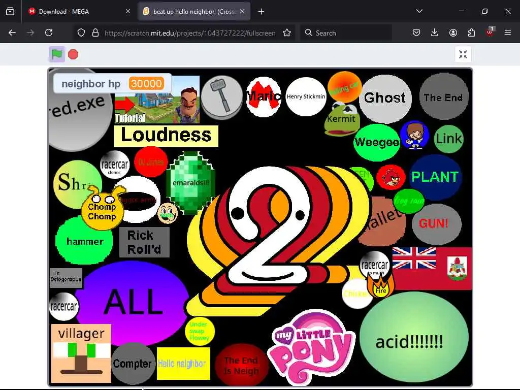The width and height of the screenshot is (520, 390).
Task: Click the scratch.mit.edu address bar
Action: click(190, 33)
